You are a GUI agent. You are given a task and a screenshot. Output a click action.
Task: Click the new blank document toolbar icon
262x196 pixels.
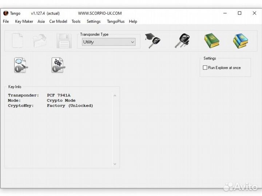pyautogui.click(x=17, y=41)
